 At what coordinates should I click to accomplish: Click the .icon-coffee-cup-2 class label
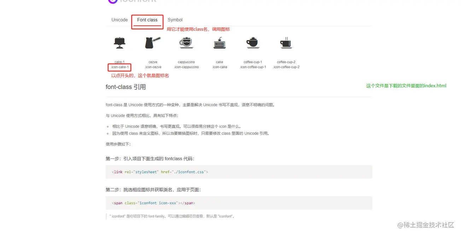coord(286,67)
